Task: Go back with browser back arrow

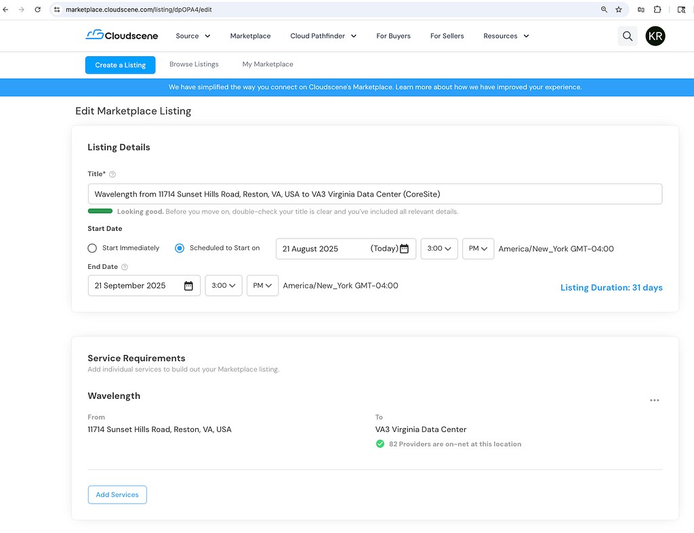Action: pos(5,9)
